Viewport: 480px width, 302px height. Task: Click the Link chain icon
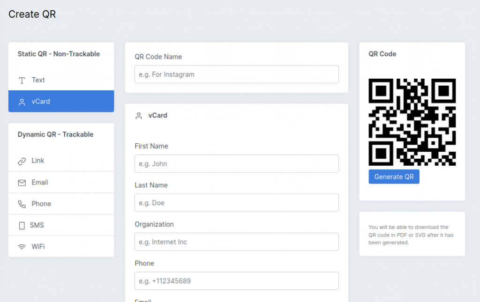click(22, 161)
